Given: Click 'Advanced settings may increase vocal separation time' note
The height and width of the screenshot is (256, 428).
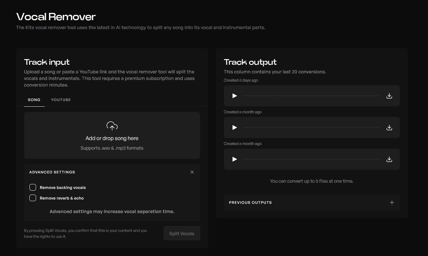Looking at the screenshot, I should 112,211.
